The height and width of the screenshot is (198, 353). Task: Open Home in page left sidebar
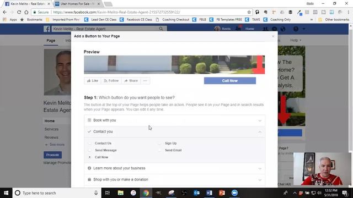coord(50,121)
